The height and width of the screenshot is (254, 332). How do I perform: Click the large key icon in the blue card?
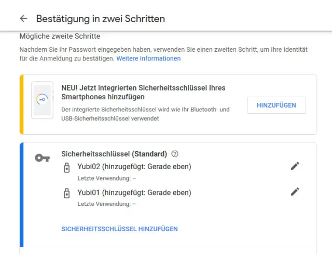coord(43,158)
